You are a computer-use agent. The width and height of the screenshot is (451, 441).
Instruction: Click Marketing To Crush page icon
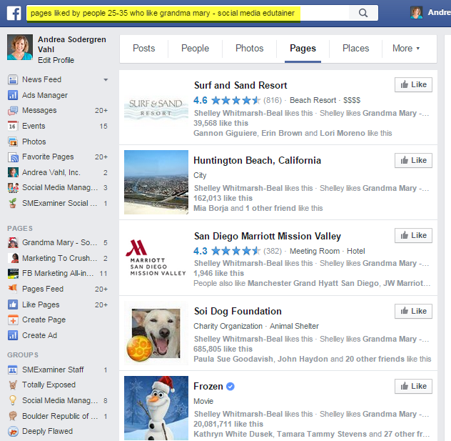(x=13, y=258)
